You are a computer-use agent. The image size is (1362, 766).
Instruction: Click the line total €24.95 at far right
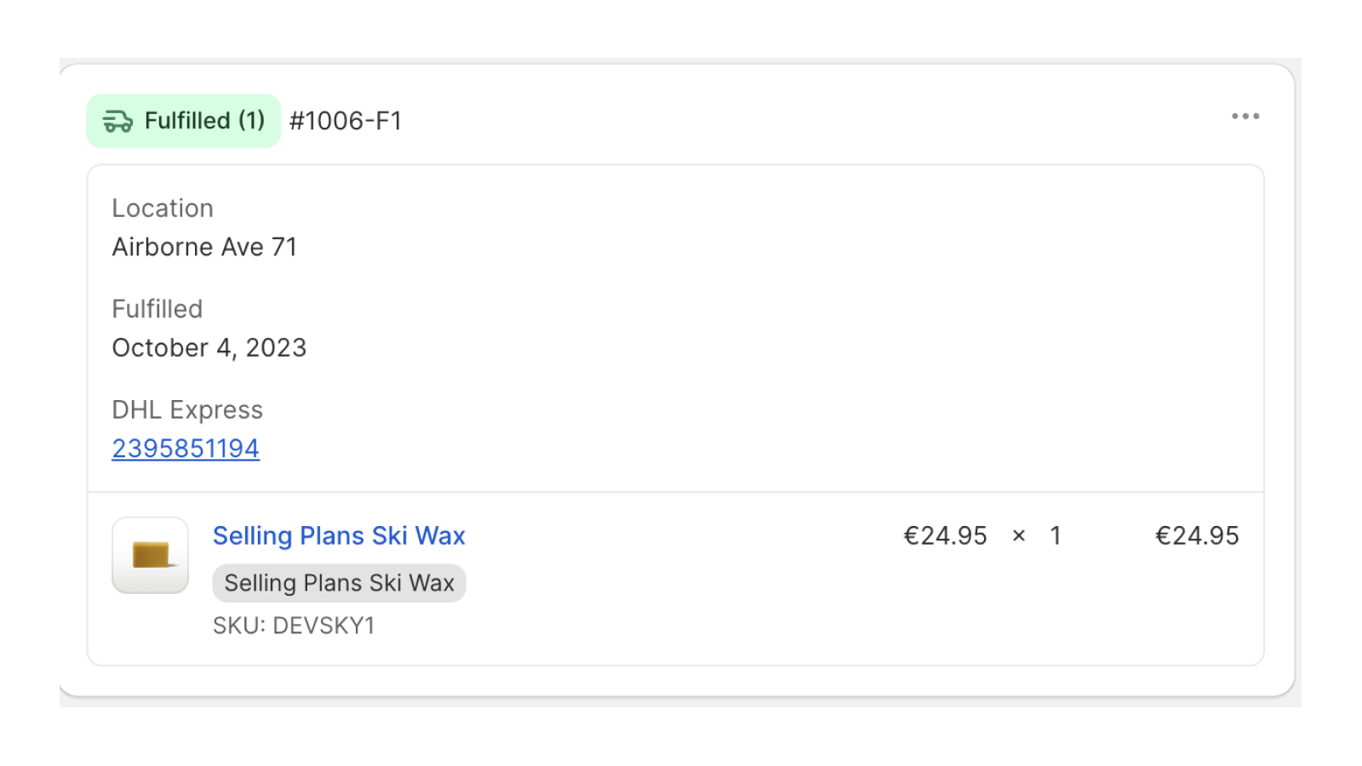(x=1196, y=536)
